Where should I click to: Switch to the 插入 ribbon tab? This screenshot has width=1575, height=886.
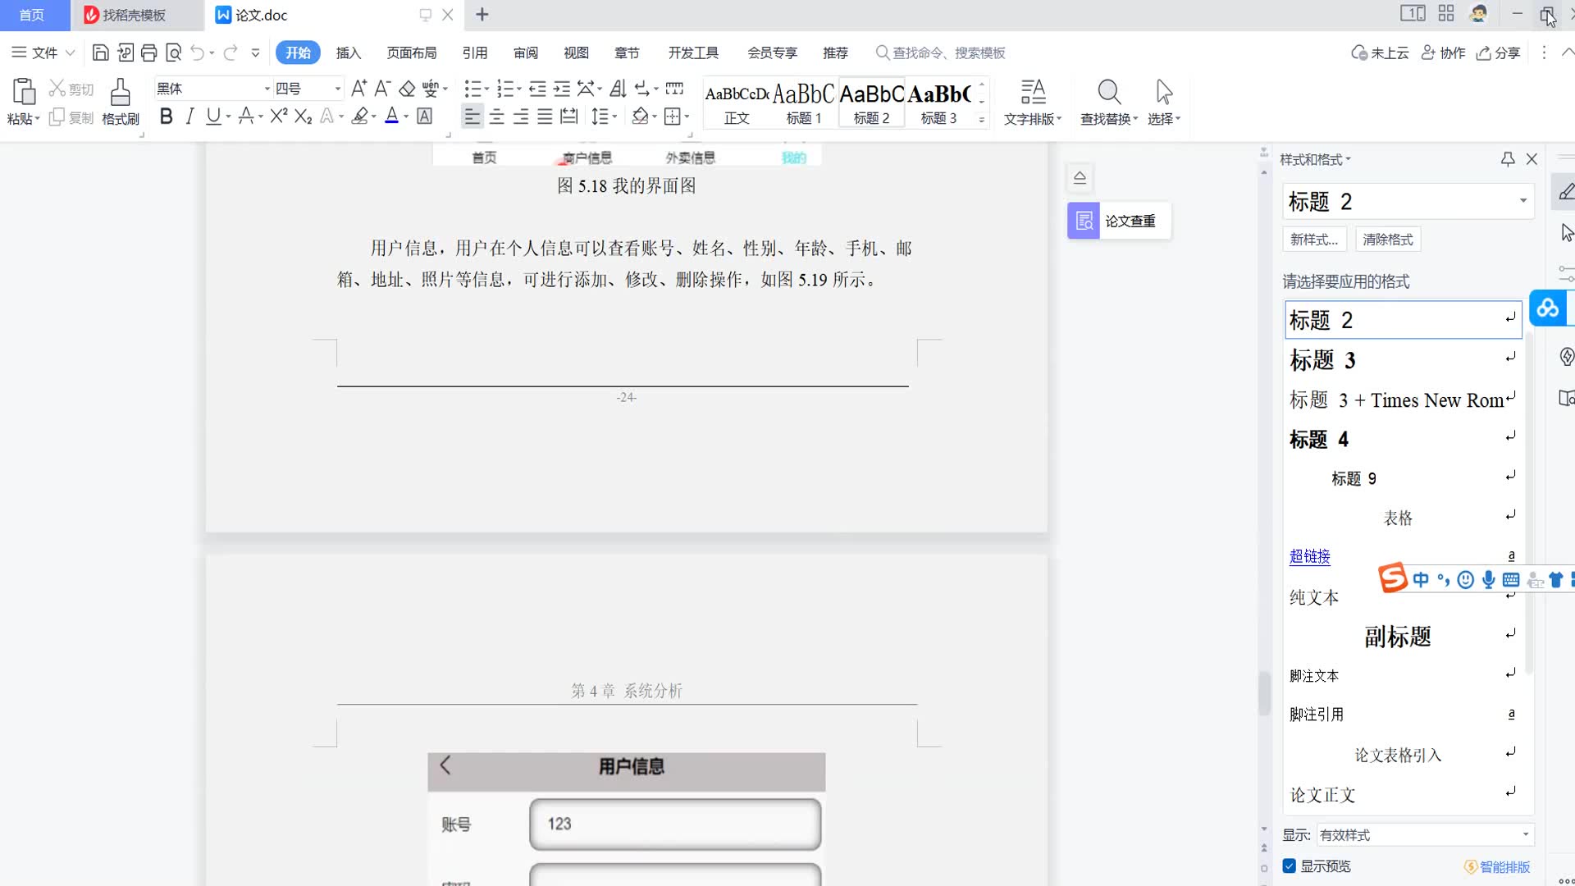[348, 53]
